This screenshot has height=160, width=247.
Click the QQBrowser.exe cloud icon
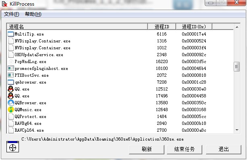click(11, 103)
